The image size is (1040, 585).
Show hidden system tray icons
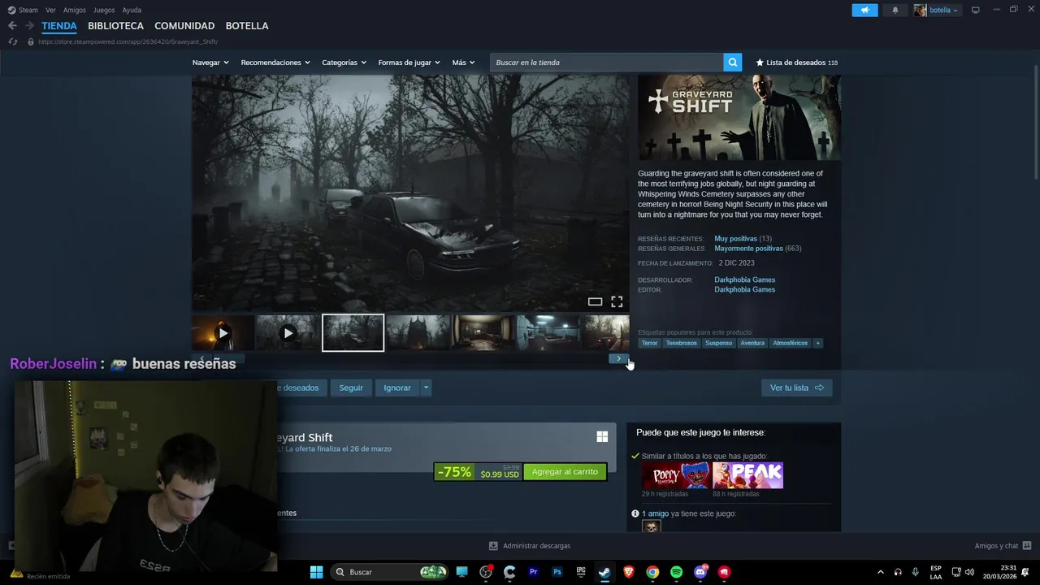tap(880, 572)
